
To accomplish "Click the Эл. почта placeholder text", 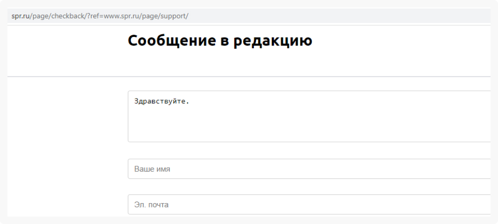I will pyautogui.click(x=151, y=205).
